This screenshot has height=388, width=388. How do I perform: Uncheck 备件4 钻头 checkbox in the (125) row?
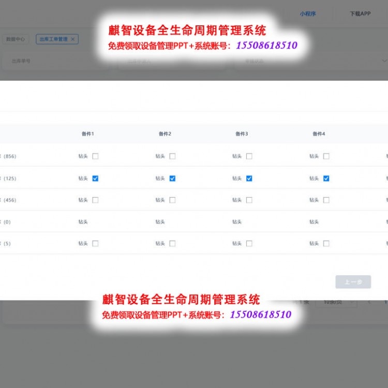pos(326,178)
